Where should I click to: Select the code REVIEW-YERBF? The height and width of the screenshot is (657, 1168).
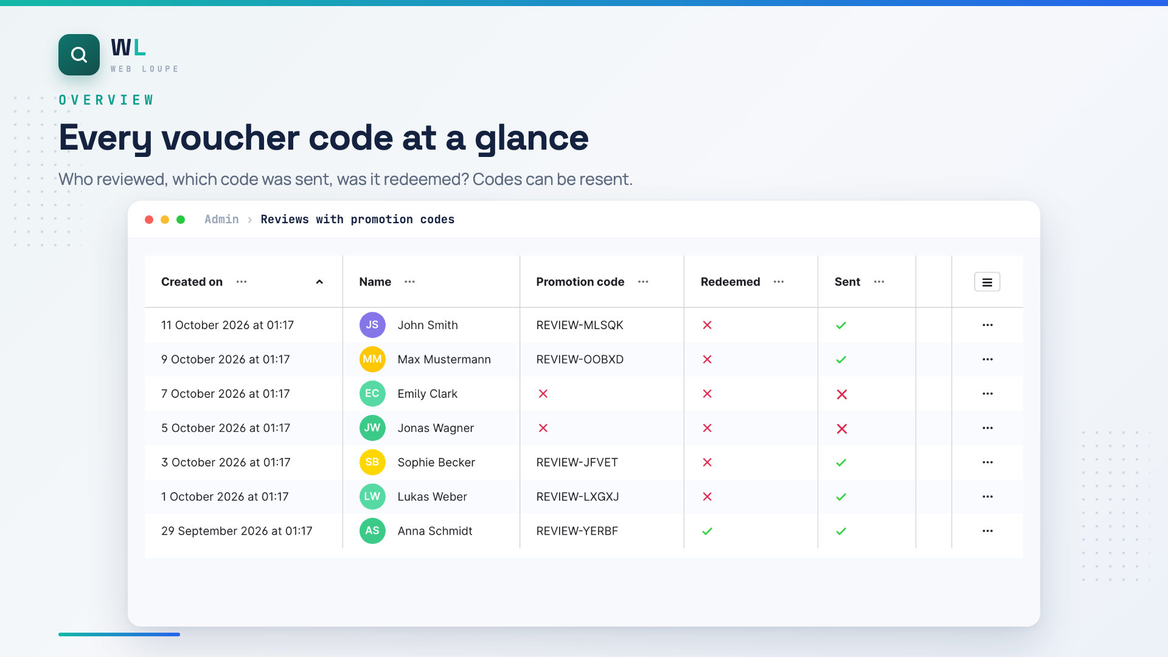[x=577, y=531]
